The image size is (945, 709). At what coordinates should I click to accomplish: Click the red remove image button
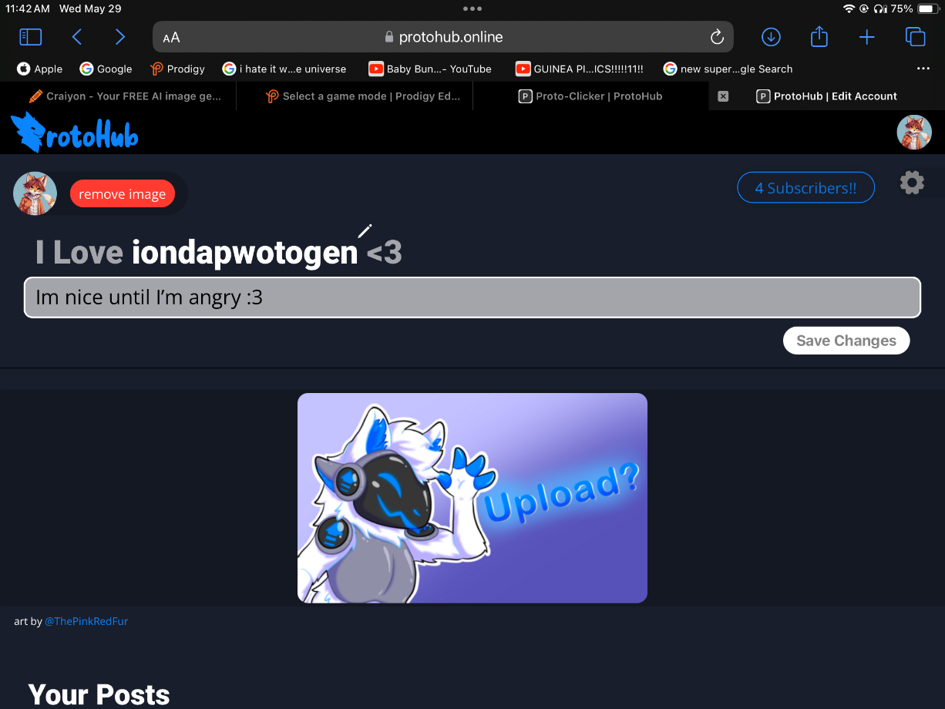click(123, 194)
